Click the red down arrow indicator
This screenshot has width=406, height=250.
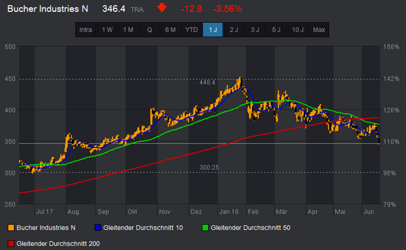click(x=162, y=8)
